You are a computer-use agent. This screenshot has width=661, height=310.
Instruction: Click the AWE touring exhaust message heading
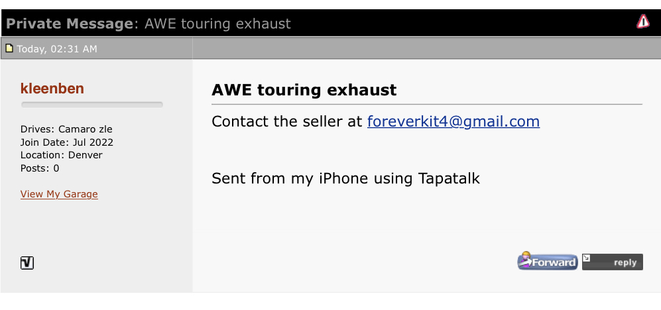point(304,90)
